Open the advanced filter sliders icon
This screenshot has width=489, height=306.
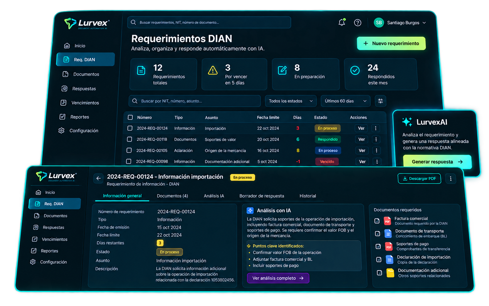click(x=380, y=101)
